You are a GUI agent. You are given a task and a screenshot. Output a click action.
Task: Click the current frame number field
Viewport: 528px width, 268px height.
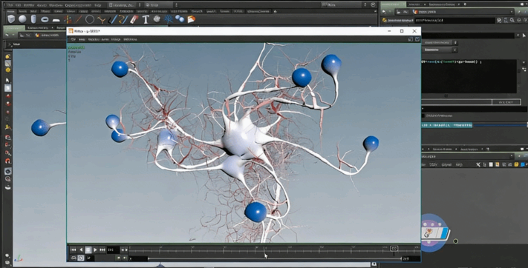pyautogui.click(x=113, y=250)
